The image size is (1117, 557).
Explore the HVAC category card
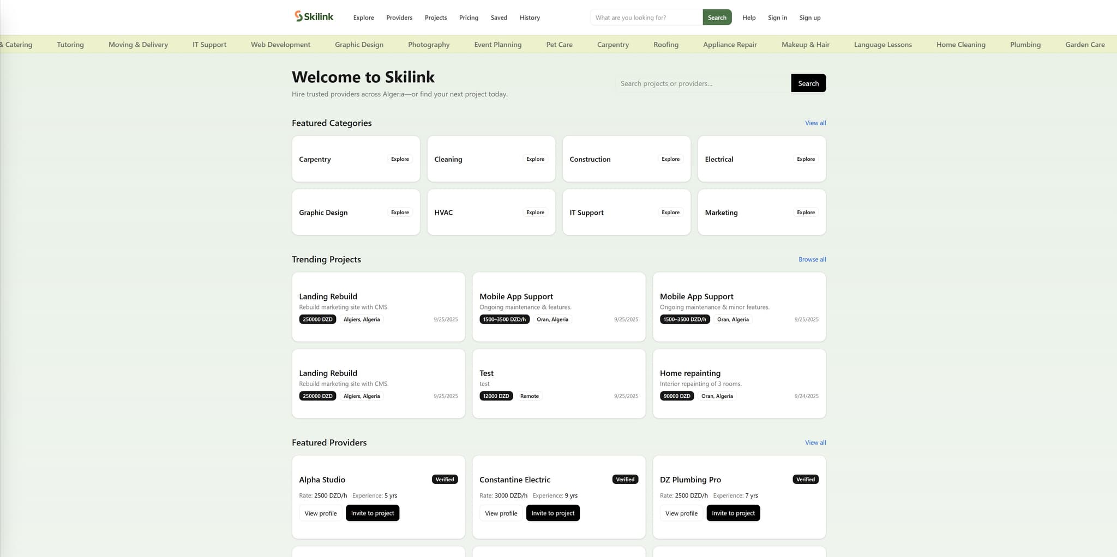(535, 212)
